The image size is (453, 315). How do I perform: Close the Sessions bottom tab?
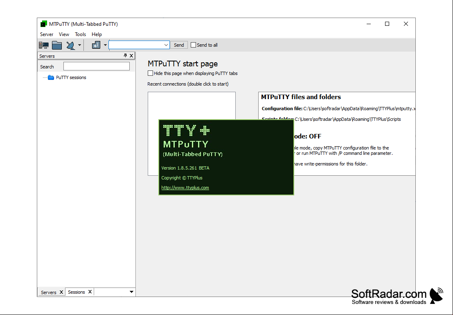click(x=90, y=292)
